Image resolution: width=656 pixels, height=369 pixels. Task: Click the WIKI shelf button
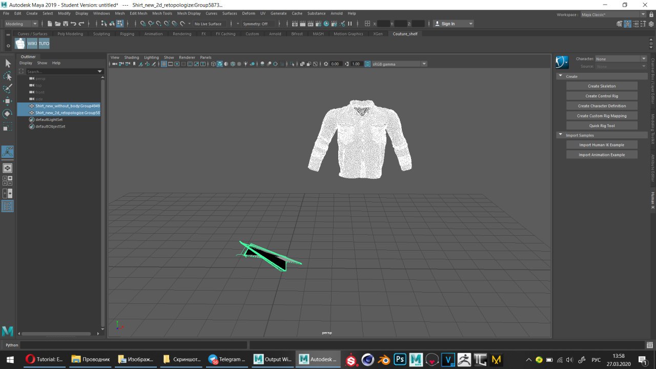(32, 44)
